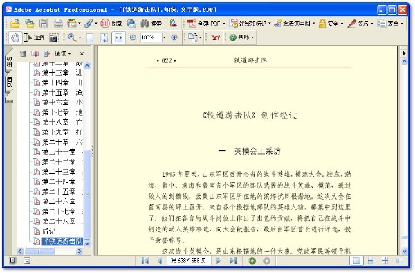Open the Create PDF (创建 PDF) dropdown
This screenshot has height=273, width=415.
(206, 24)
